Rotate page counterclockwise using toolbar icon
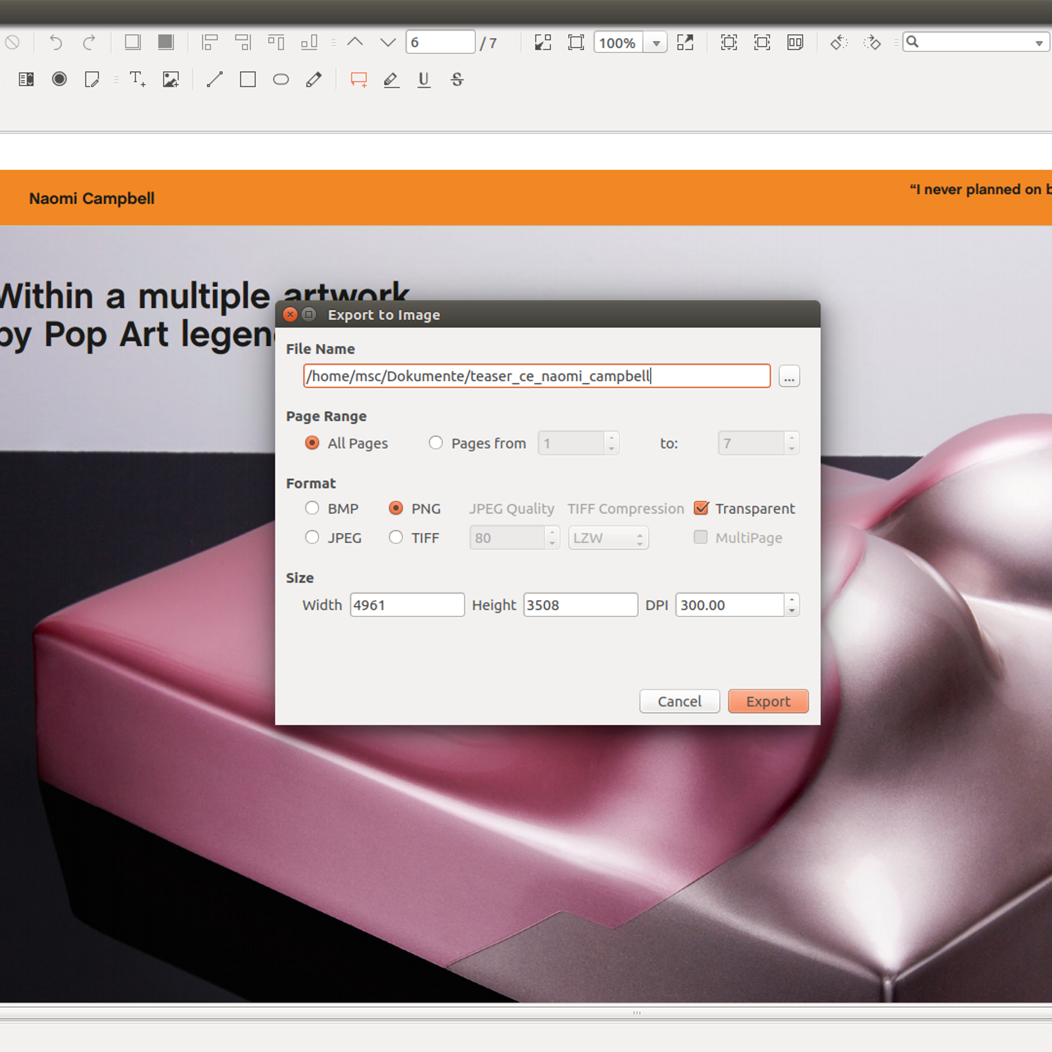Image resolution: width=1052 pixels, height=1052 pixels. [839, 43]
